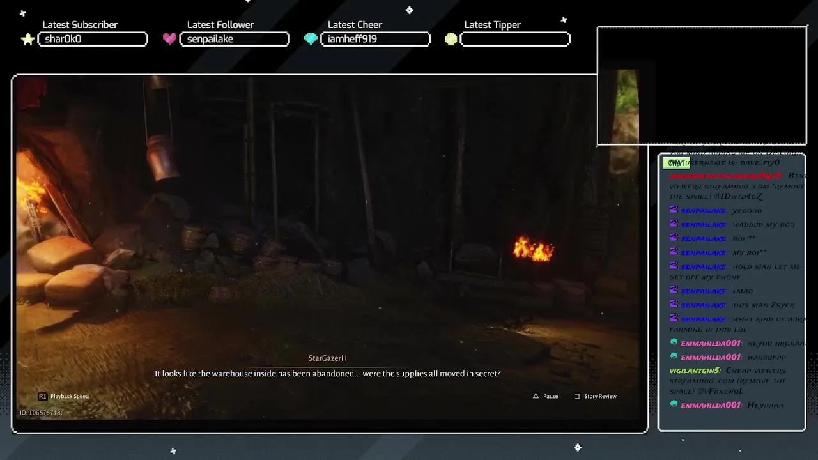Click senpailake's name on the 'lmao' message
The height and width of the screenshot is (460, 818).
click(703, 291)
